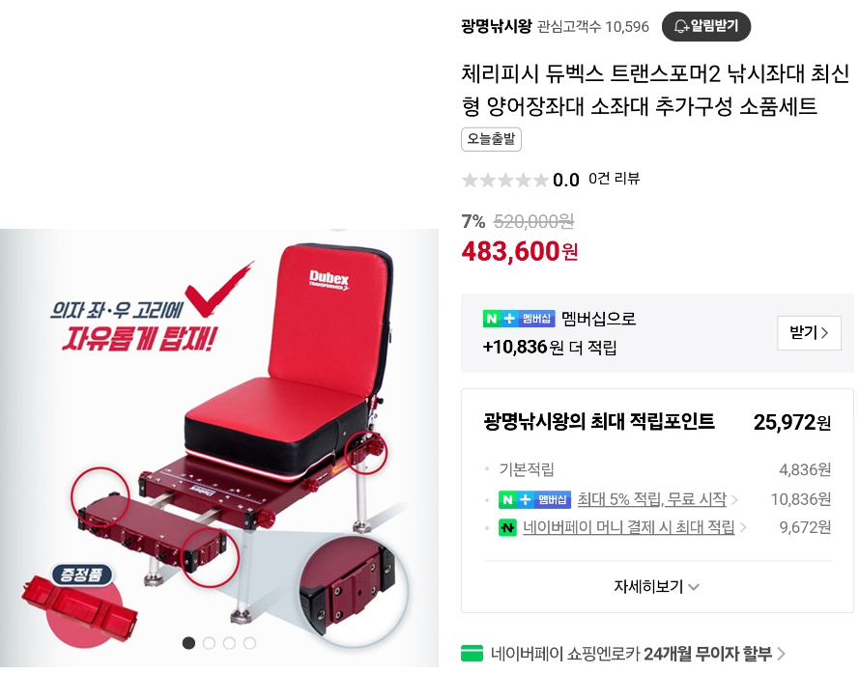
Task: Open 네이버페이 쇼핑엔로카 24개월 무이자 할부 link
Action: (x=631, y=653)
